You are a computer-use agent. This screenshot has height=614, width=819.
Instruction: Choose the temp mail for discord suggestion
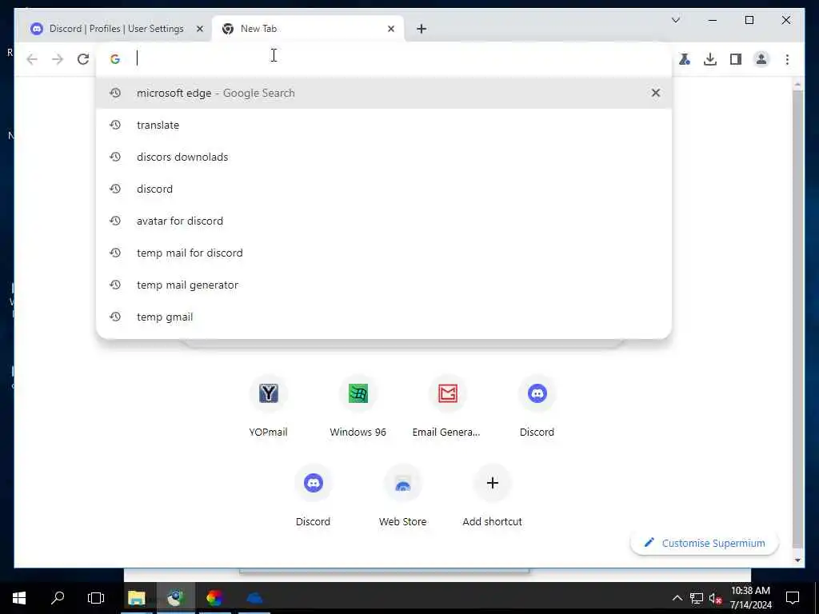[384, 253]
